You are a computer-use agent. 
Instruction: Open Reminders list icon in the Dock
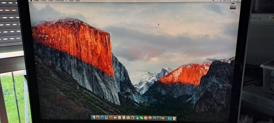[x=124, y=118]
